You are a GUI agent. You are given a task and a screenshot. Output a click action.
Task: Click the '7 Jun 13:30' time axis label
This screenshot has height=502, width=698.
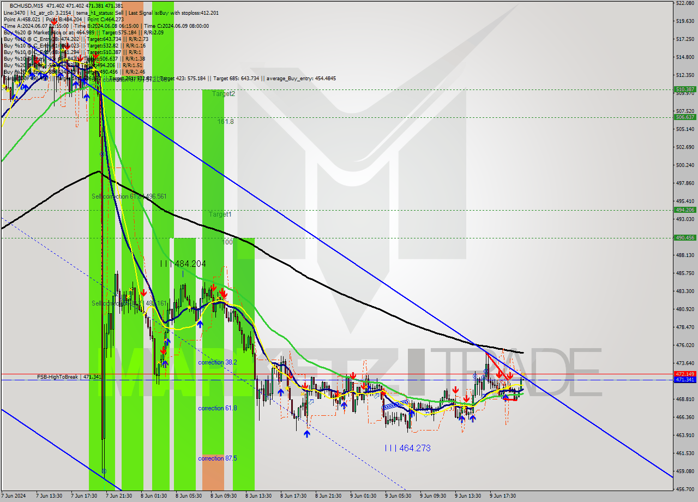coord(49,496)
